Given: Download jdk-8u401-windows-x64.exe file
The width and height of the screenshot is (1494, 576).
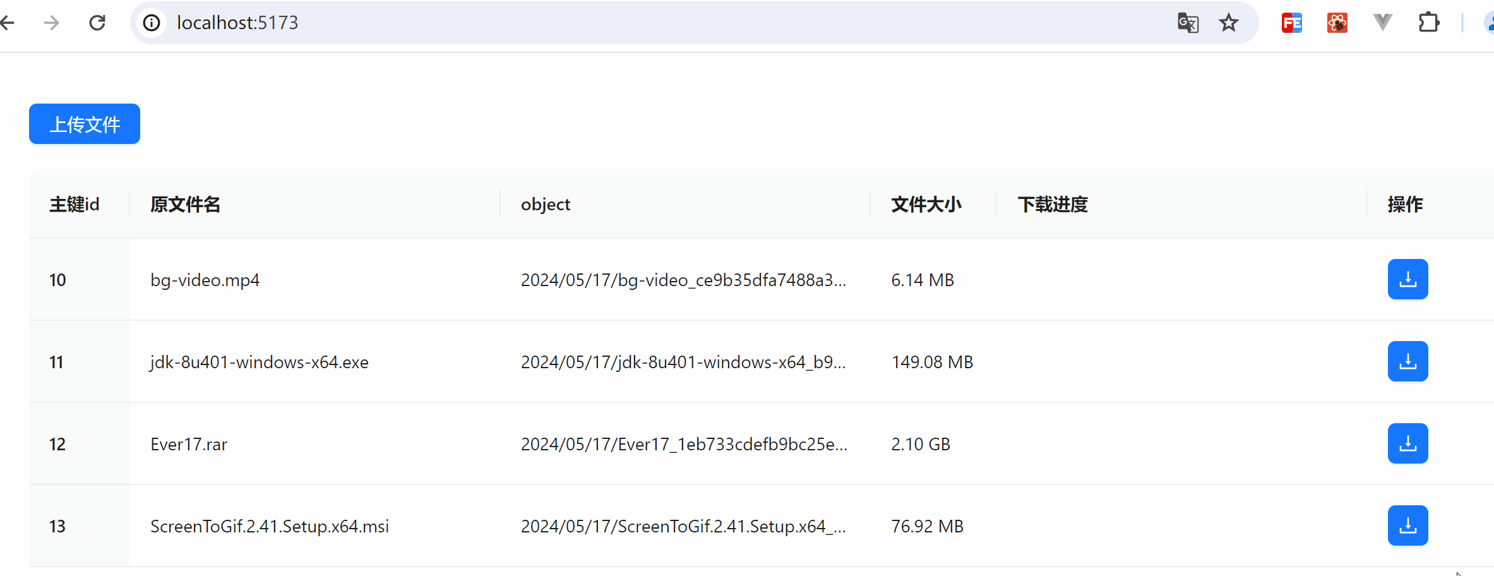Looking at the screenshot, I should [x=1407, y=361].
